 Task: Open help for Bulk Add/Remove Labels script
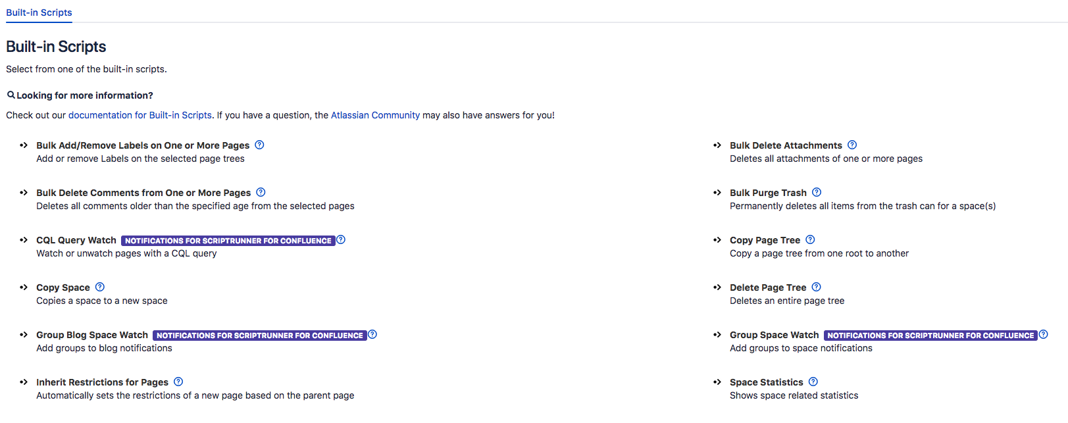tap(259, 145)
